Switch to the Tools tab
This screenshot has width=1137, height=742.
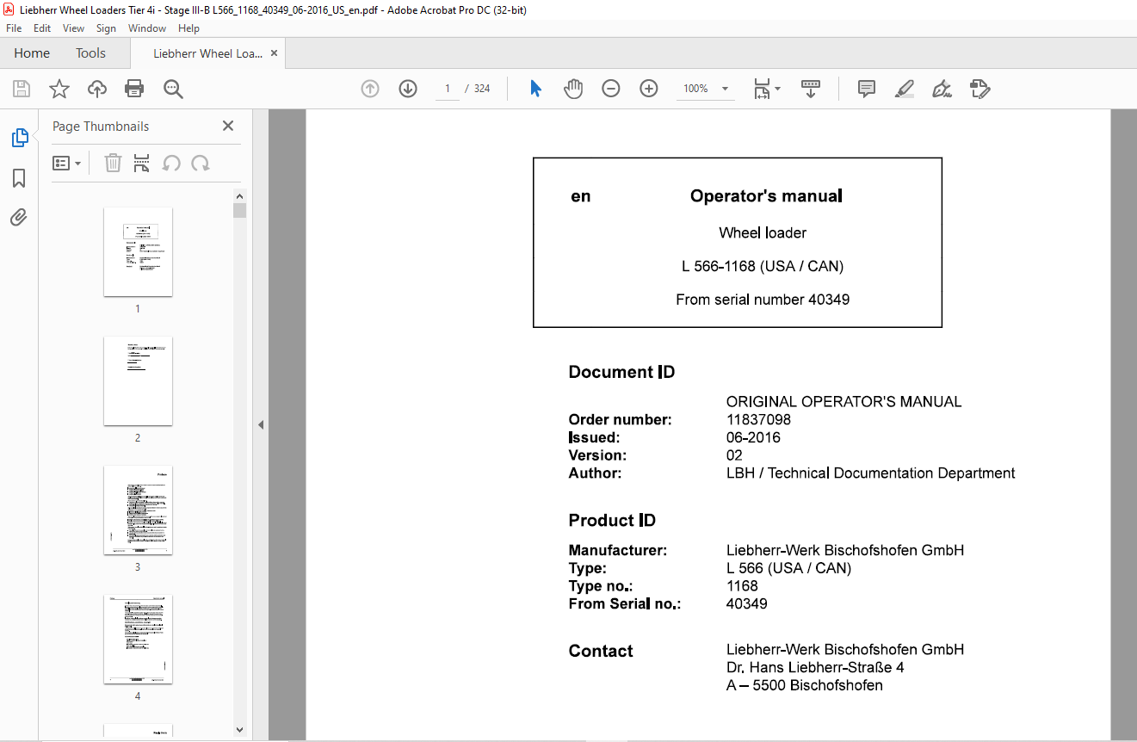pyautogui.click(x=90, y=53)
